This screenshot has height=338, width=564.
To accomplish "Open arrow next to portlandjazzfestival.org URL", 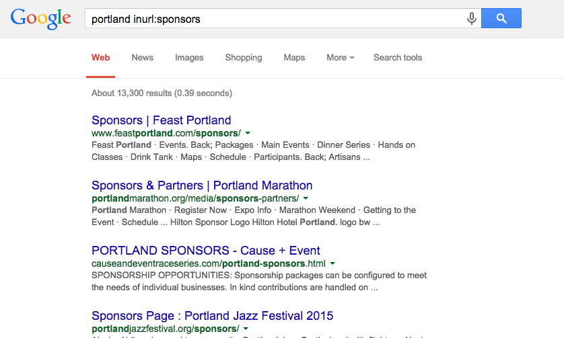I will coord(246,329).
